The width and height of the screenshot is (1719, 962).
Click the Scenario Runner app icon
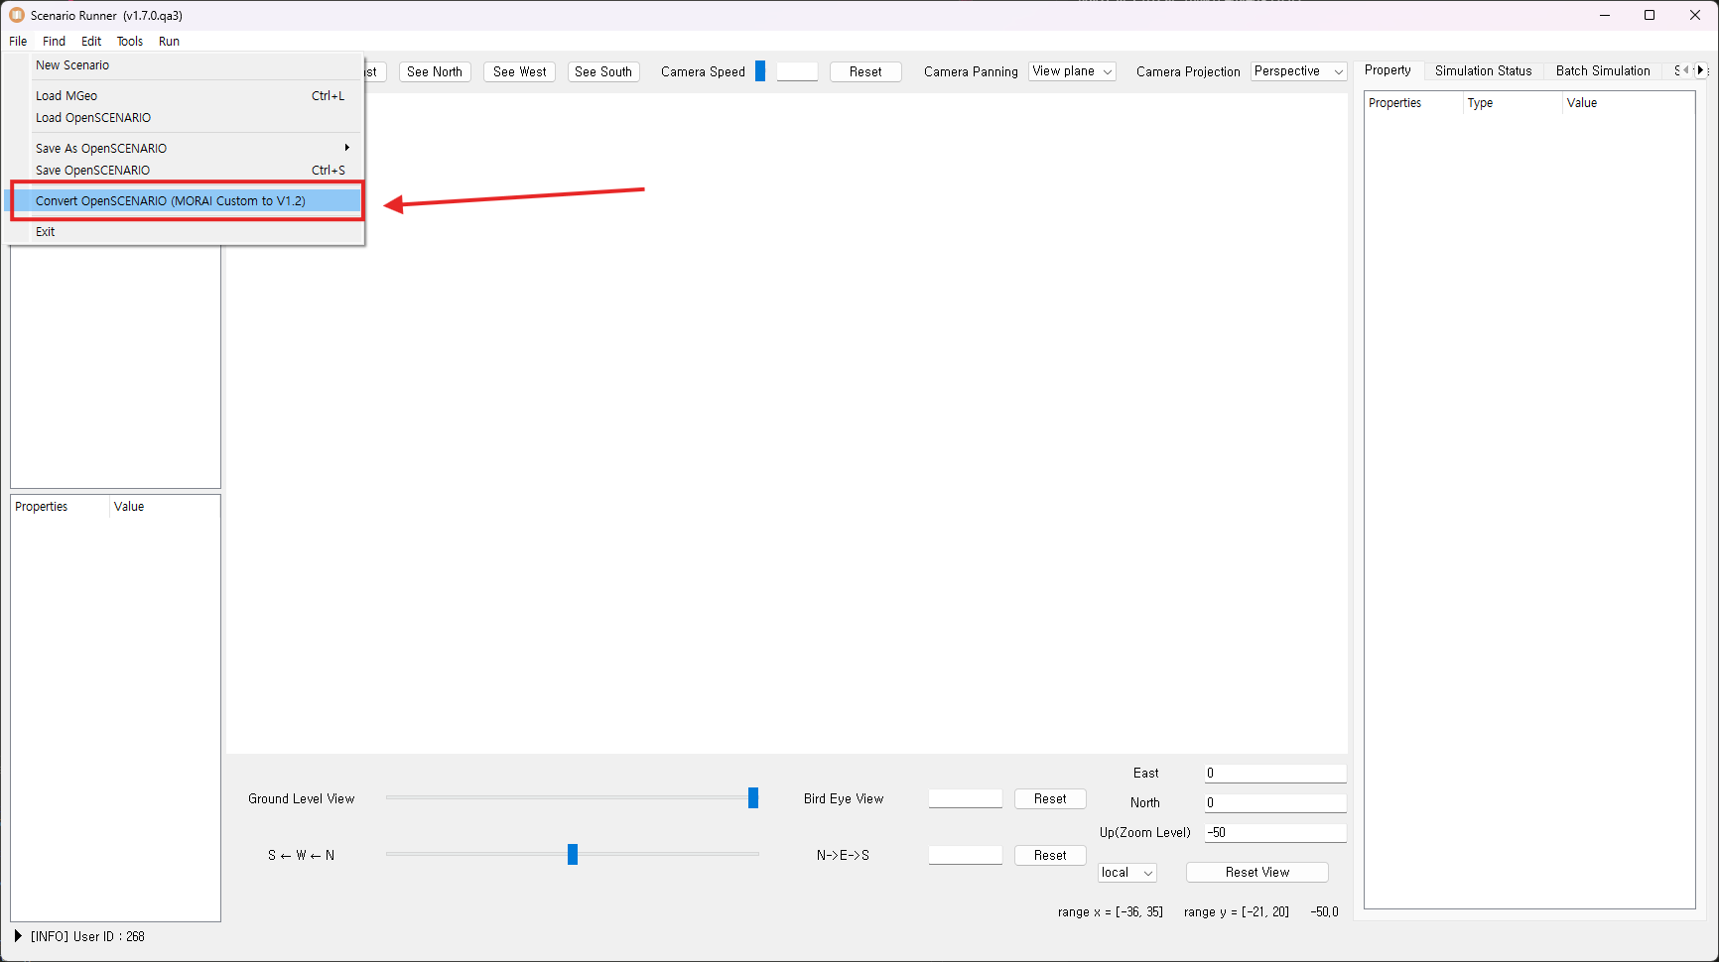(16, 15)
